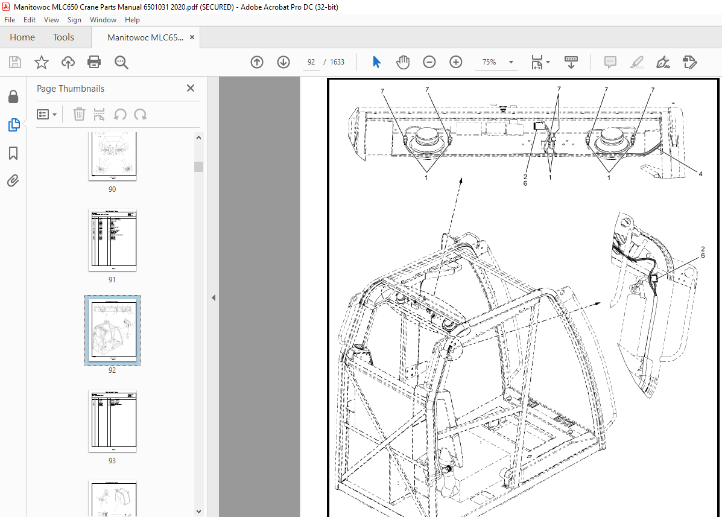
Task: Click the fit width page icon
Action: (537, 62)
